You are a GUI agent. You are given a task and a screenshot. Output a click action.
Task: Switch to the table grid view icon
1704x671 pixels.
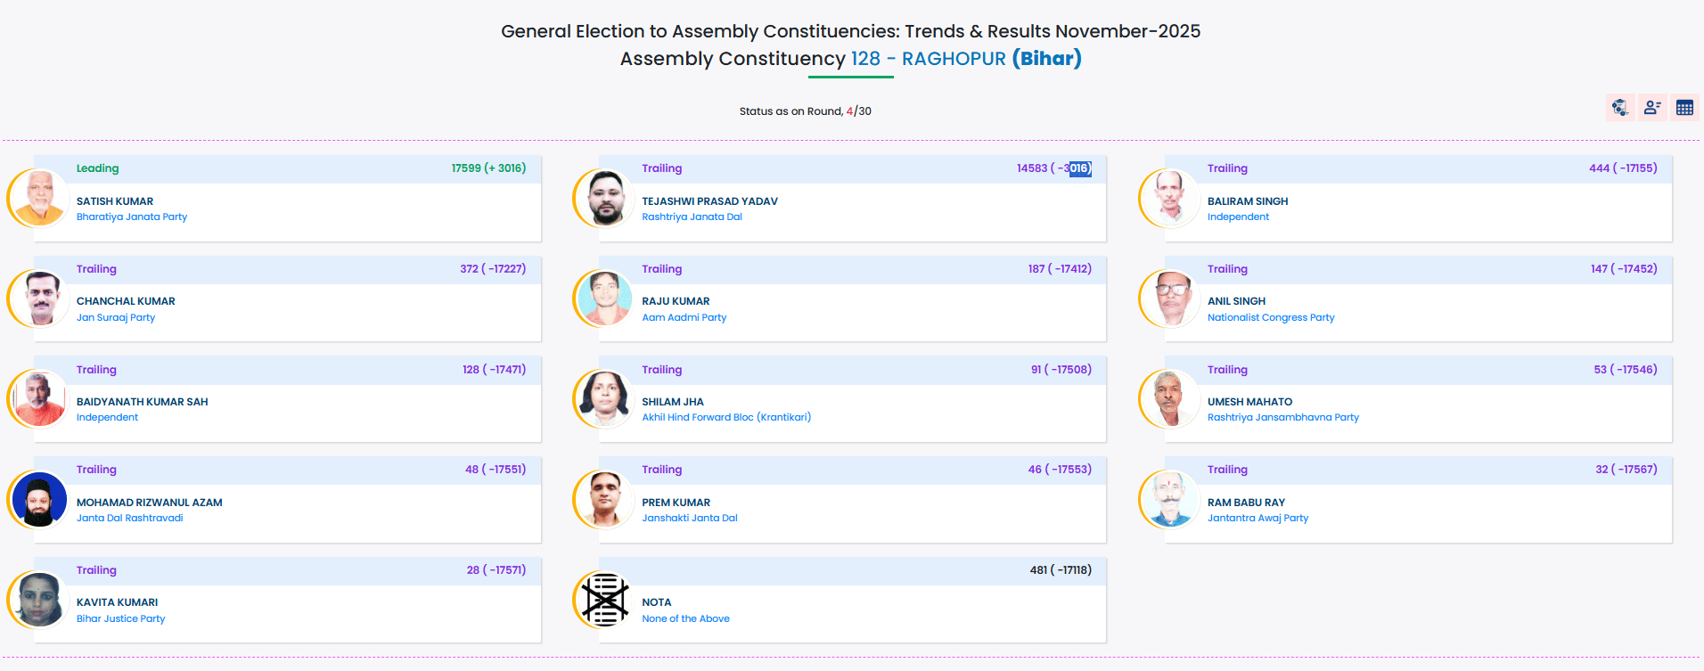point(1684,108)
